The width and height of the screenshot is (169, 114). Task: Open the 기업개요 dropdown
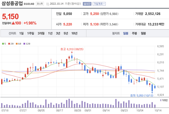point(99,4)
